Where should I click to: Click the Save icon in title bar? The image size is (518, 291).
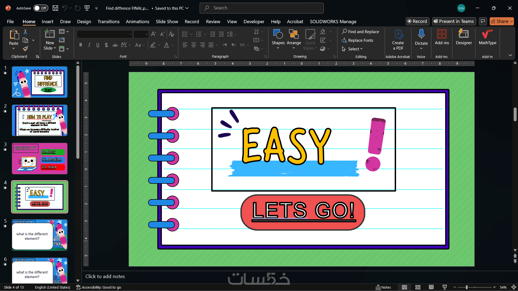55,8
